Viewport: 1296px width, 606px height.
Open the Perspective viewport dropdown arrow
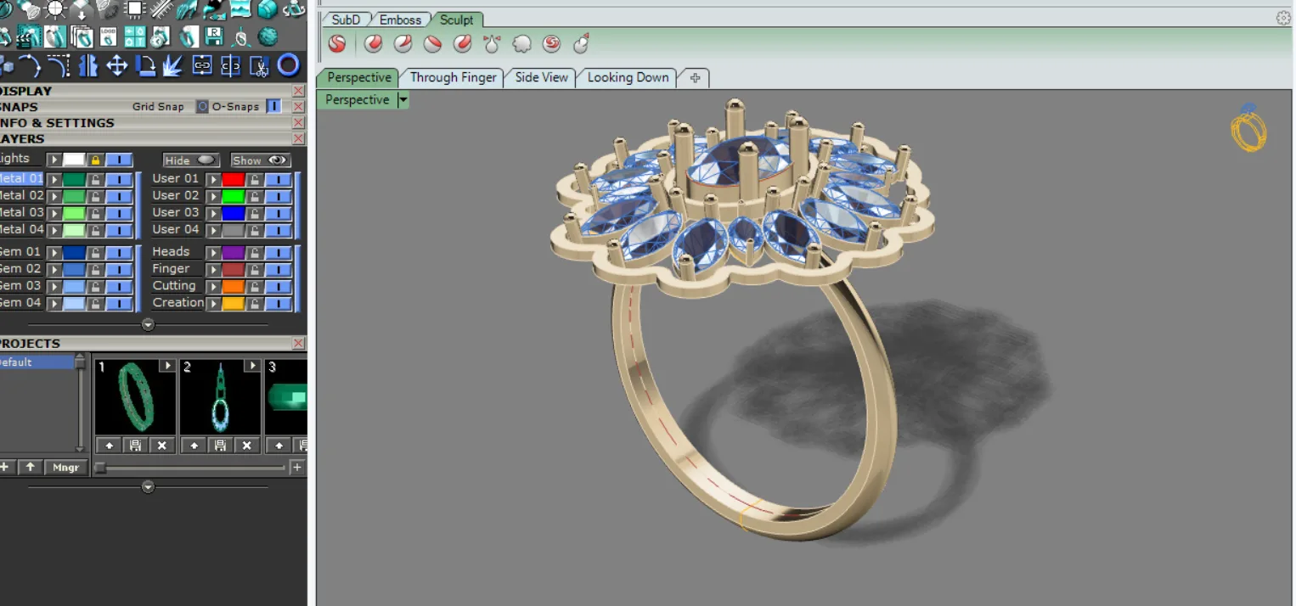(x=403, y=100)
